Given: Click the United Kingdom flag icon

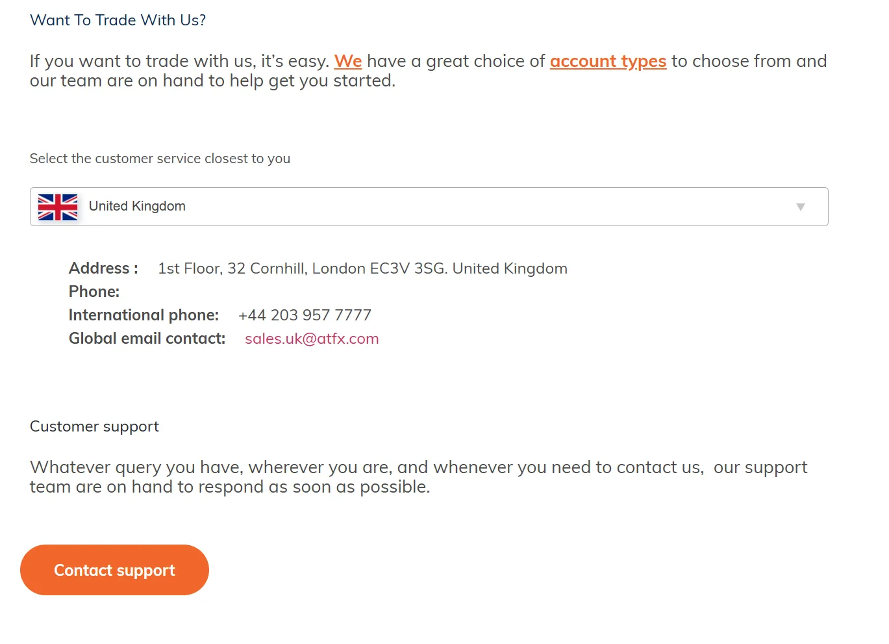Looking at the screenshot, I should [x=58, y=207].
